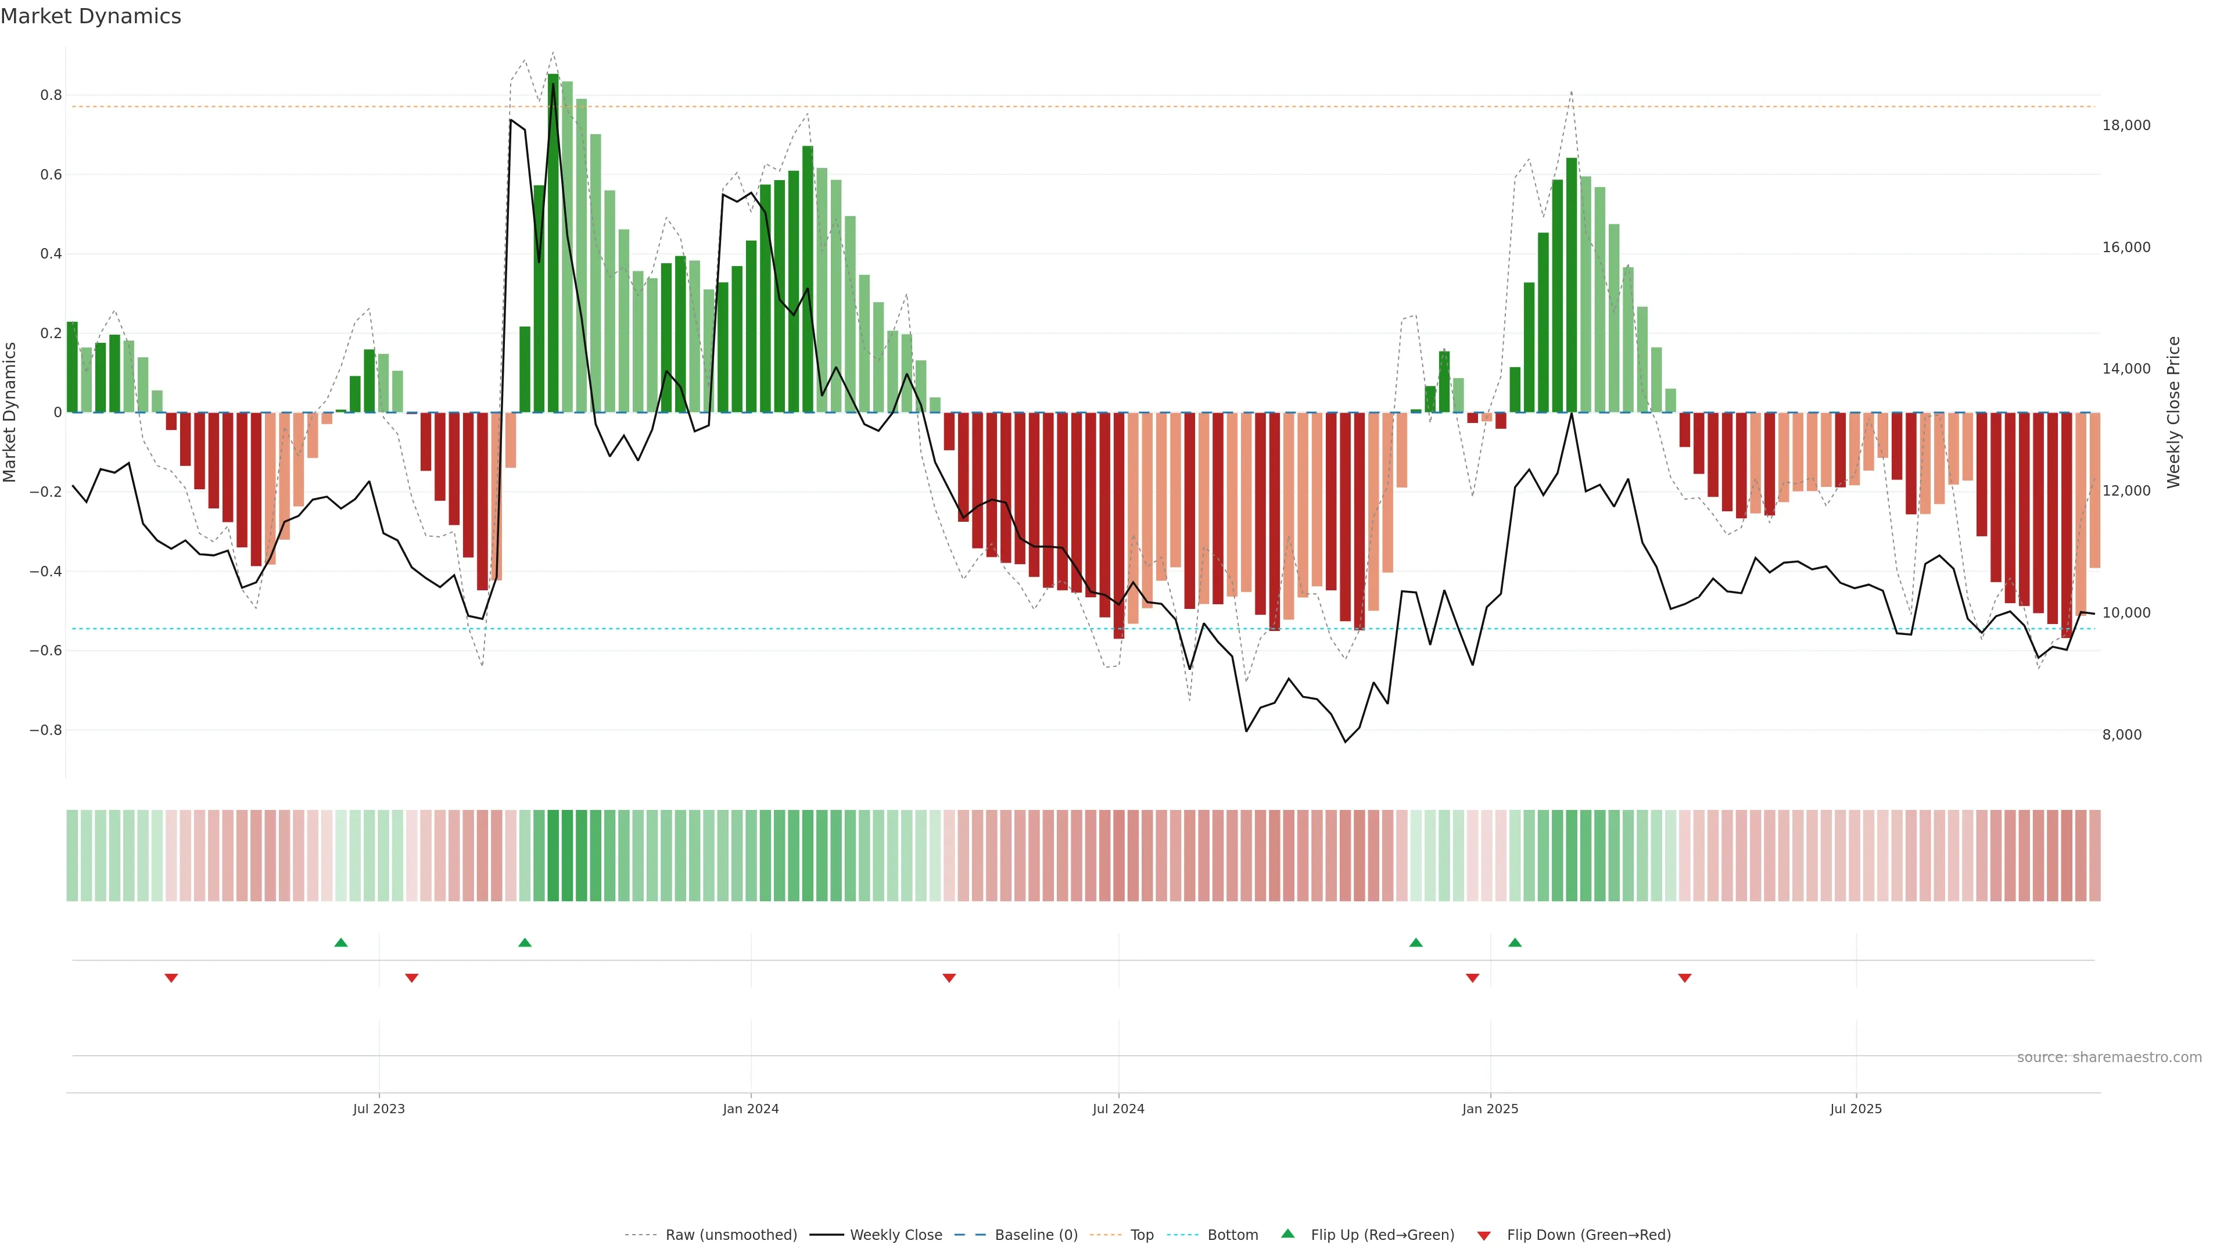Viewport: 2231px width, 1255px height.
Task: Click the Flip Up legend triangle icon
Action: (1288, 1234)
